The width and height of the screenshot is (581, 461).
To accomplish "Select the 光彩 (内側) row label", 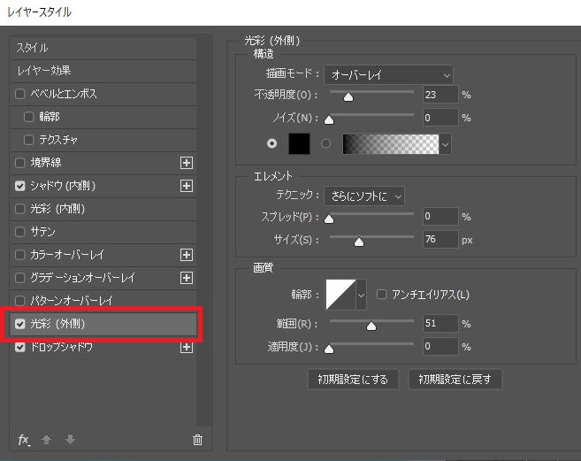I will (57, 209).
